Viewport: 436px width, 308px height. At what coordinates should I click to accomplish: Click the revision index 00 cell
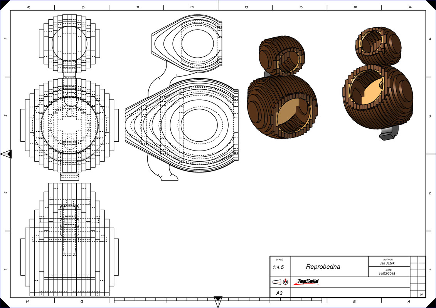click(421, 295)
